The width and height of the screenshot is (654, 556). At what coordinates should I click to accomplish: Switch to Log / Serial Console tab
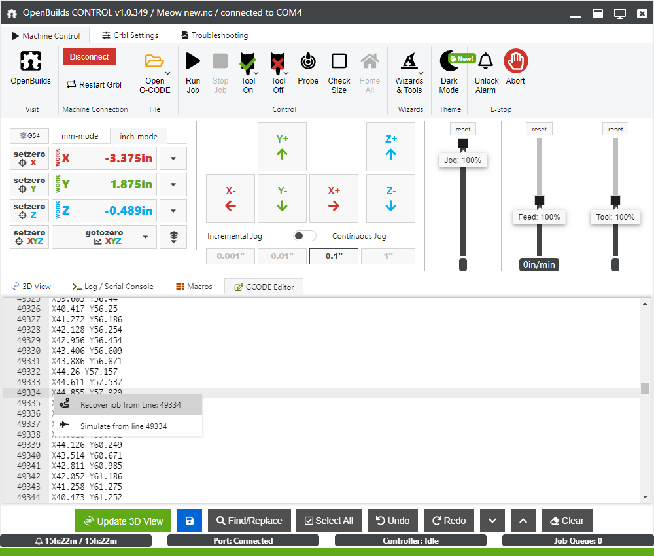[x=112, y=287]
